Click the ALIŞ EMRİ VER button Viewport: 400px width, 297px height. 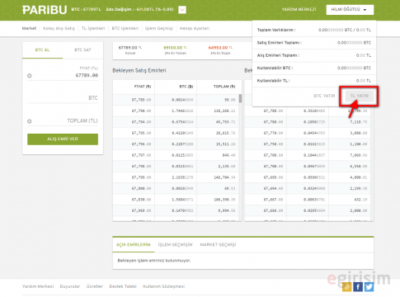[63, 139]
